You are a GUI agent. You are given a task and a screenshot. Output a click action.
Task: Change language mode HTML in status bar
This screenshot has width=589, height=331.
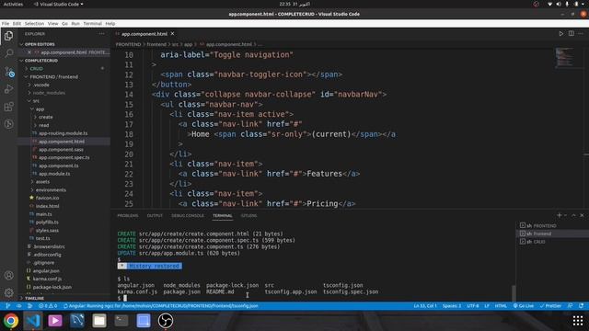click(501, 306)
